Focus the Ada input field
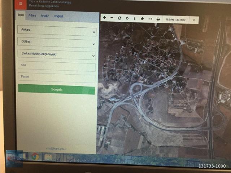The height and width of the screenshot is (173, 231). 57,66
